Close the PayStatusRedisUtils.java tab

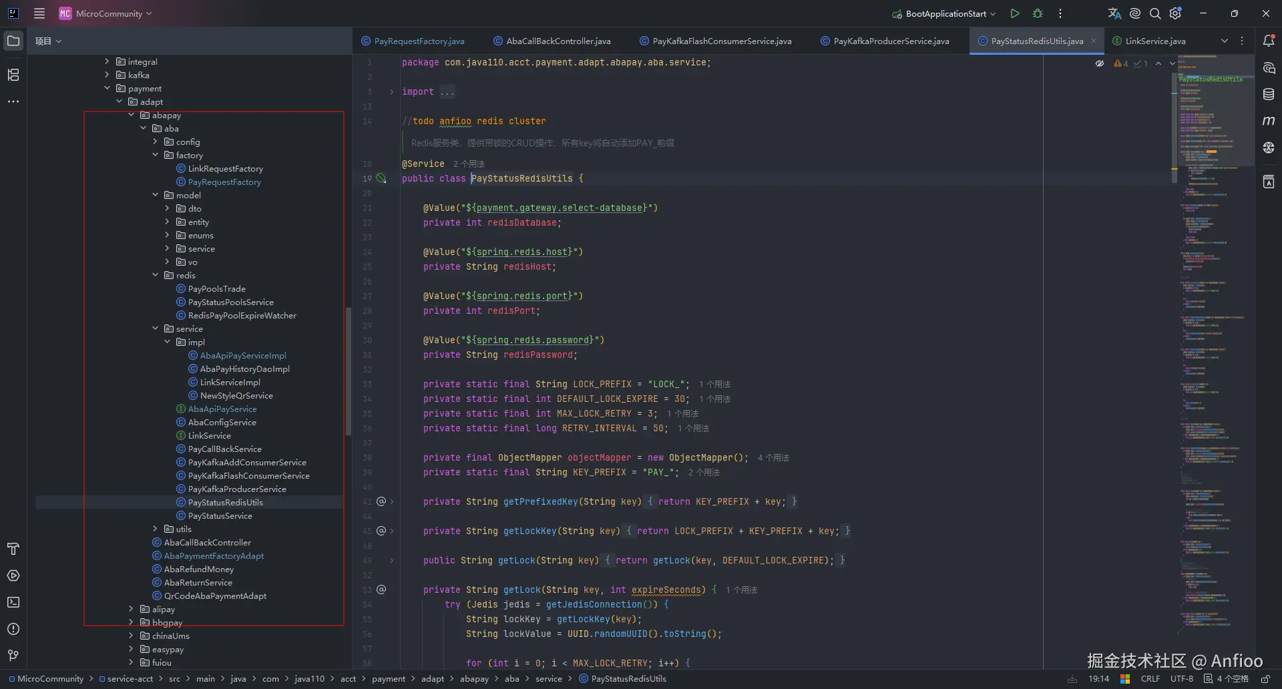point(1094,41)
